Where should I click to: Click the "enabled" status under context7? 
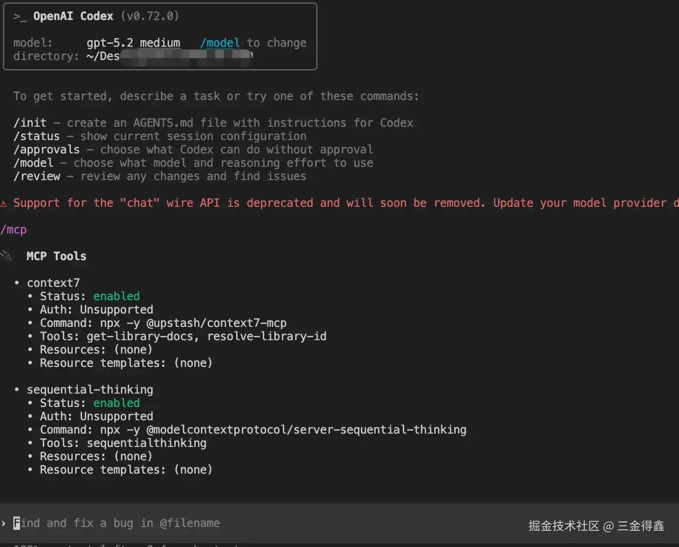click(117, 296)
